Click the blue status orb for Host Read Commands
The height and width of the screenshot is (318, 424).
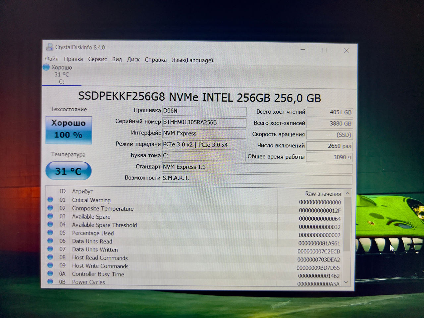pos(50,257)
